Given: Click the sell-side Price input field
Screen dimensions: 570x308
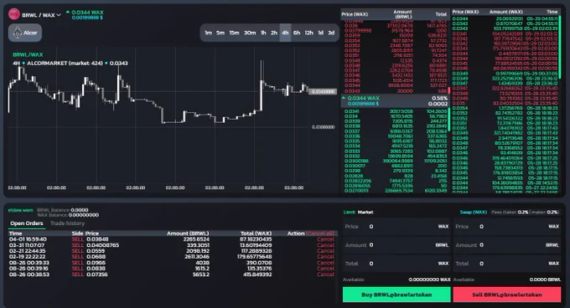Looking at the screenshot, I should [507, 227].
